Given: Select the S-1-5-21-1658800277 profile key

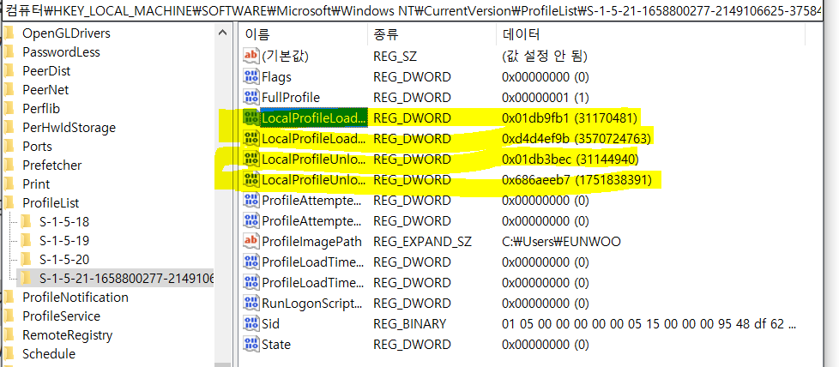Looking at the screenshot, I should [127, 278].
